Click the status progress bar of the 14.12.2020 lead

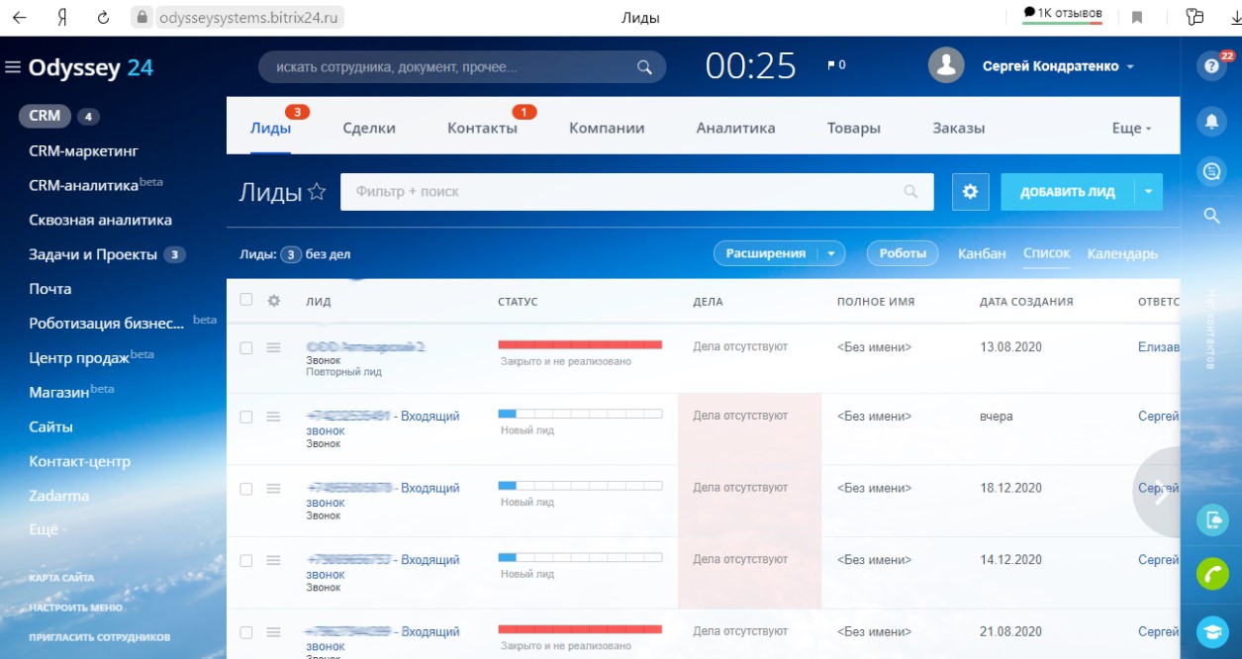580,556
